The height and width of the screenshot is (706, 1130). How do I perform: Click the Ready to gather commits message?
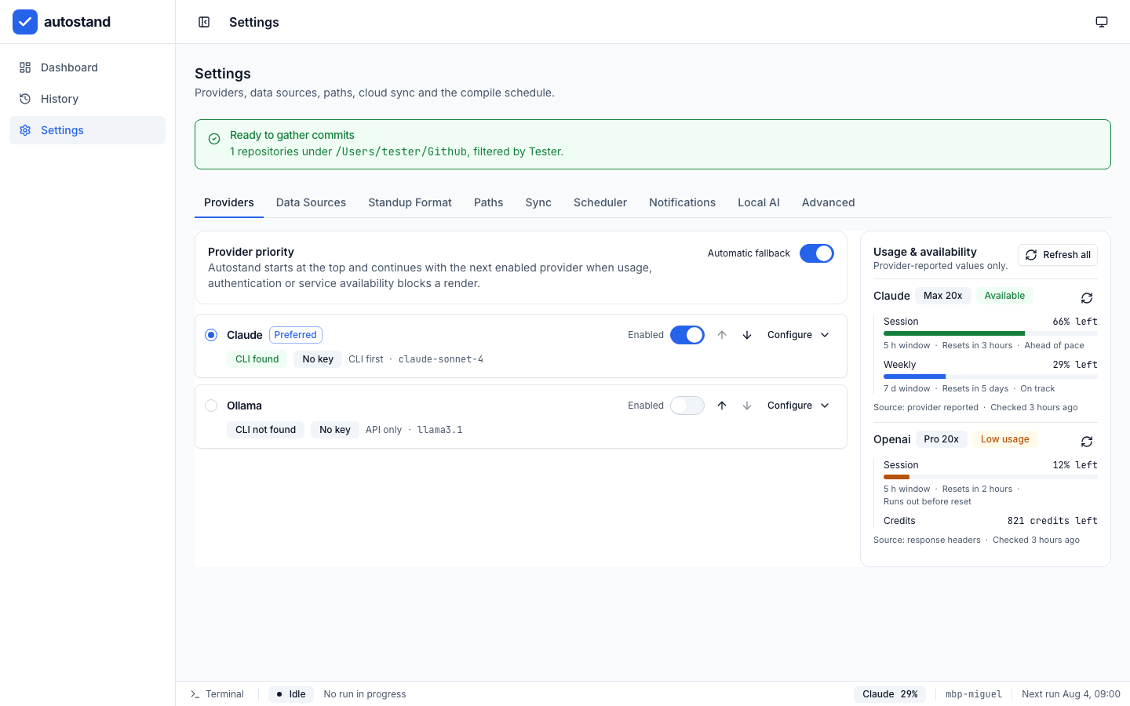[292, 135]
